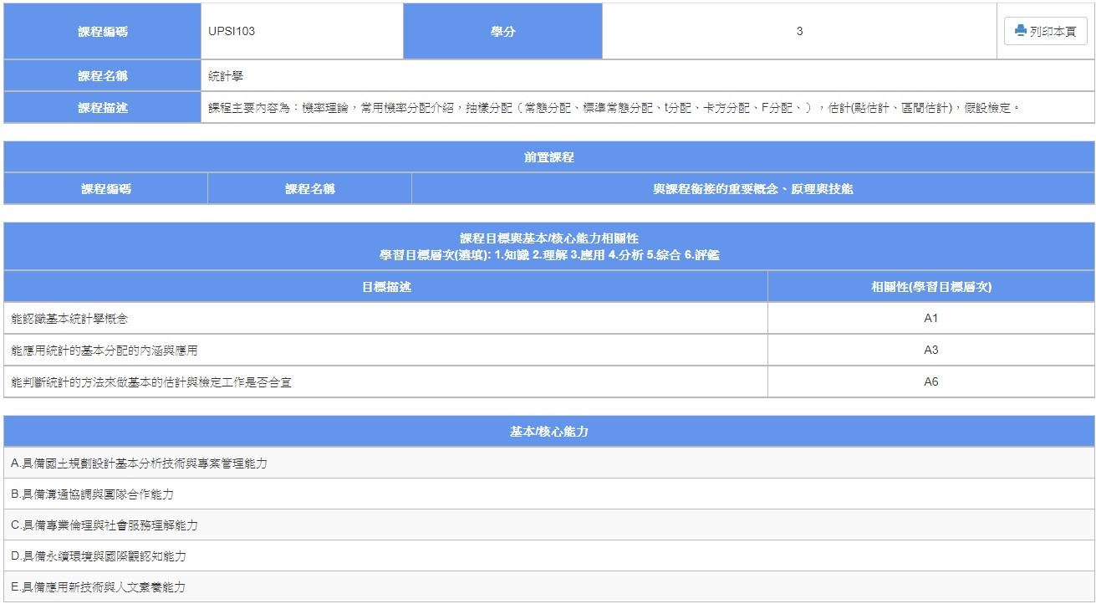Image resolution: width=1096 pixels, height=604 pixels.
Task: Click the A1 relevance cell
Action: coord(930,319)
